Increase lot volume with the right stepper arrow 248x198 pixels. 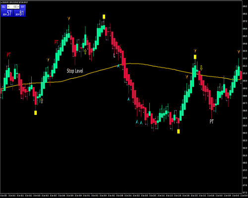18,6
